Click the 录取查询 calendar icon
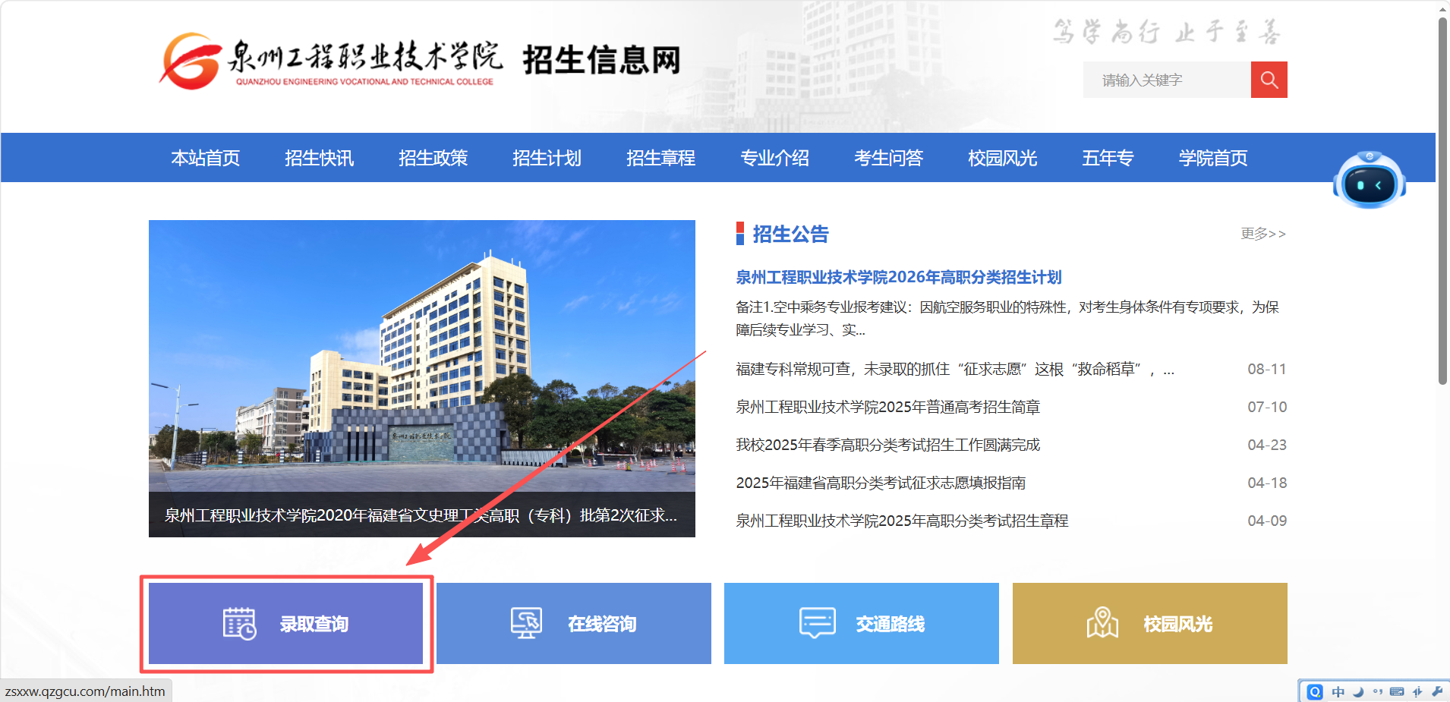This screenshot has height=702, width=1450. tap(239, 624)
